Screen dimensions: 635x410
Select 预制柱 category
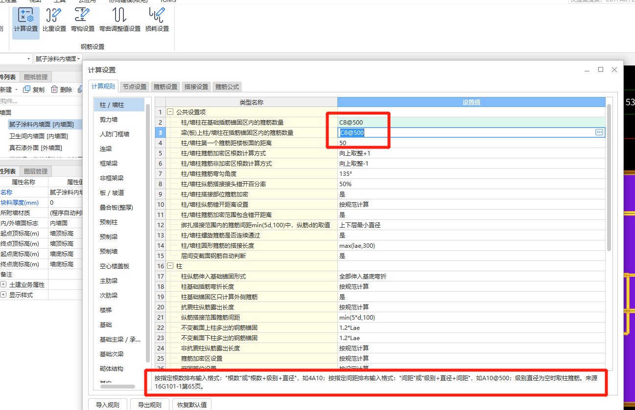[x=119, y=222]
